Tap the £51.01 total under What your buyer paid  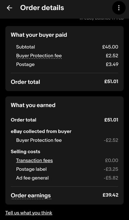pos(111,81)
